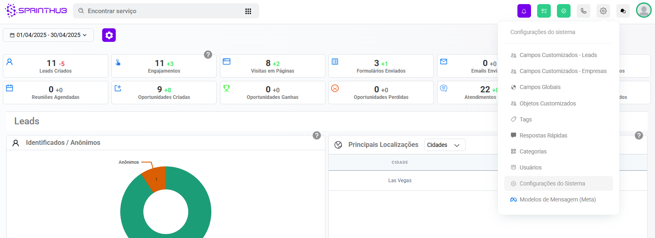Image resolution: width=655 pixels, height=238 pixels.
Task: Click the user profile avatar
Action: [643, 10]
